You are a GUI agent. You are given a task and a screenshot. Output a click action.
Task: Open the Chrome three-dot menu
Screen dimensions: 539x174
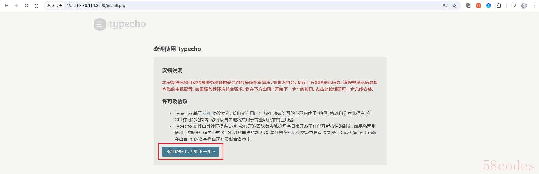(x=534, y=6)
